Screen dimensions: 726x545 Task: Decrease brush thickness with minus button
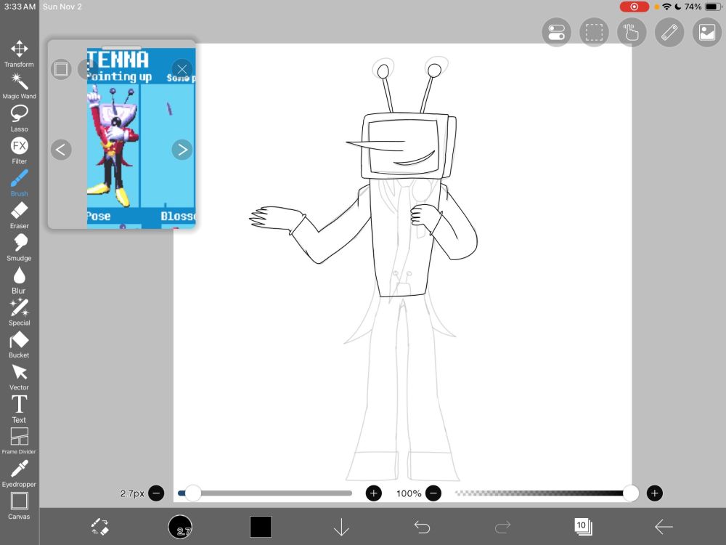pos(157,493)
